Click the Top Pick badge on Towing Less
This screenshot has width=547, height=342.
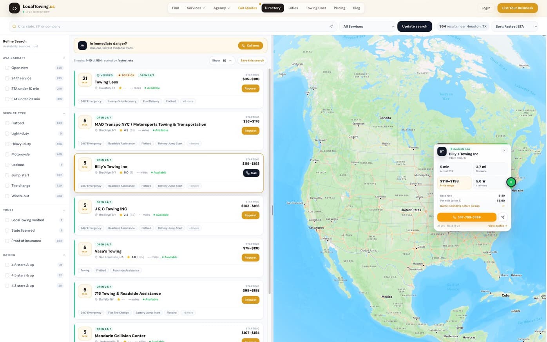coord(126,75)
